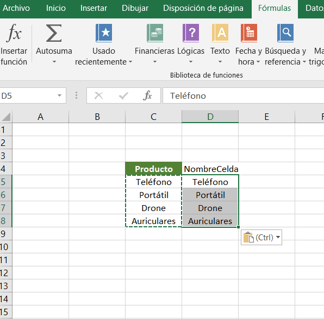The image size is (324, 319).
Task: Switch to the Dibujar tab
Action: pyautogui.click(x=135, y=8)
